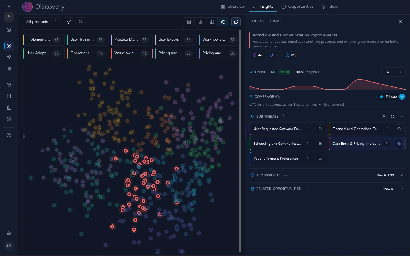
Task: Switch to bar chart view
Action: click(x=200, y=22)
